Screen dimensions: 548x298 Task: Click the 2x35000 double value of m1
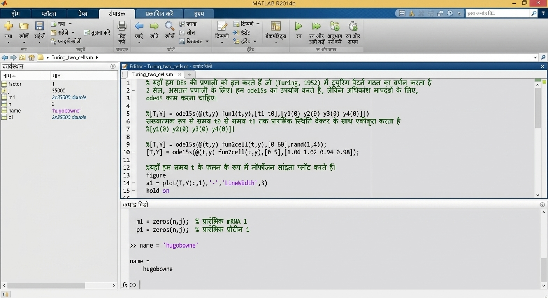(x=69, y=97)
